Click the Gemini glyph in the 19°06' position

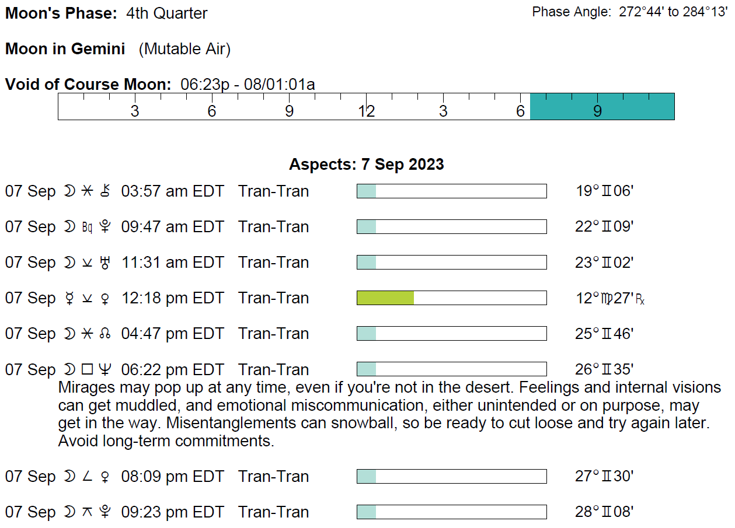click(606, 191)
